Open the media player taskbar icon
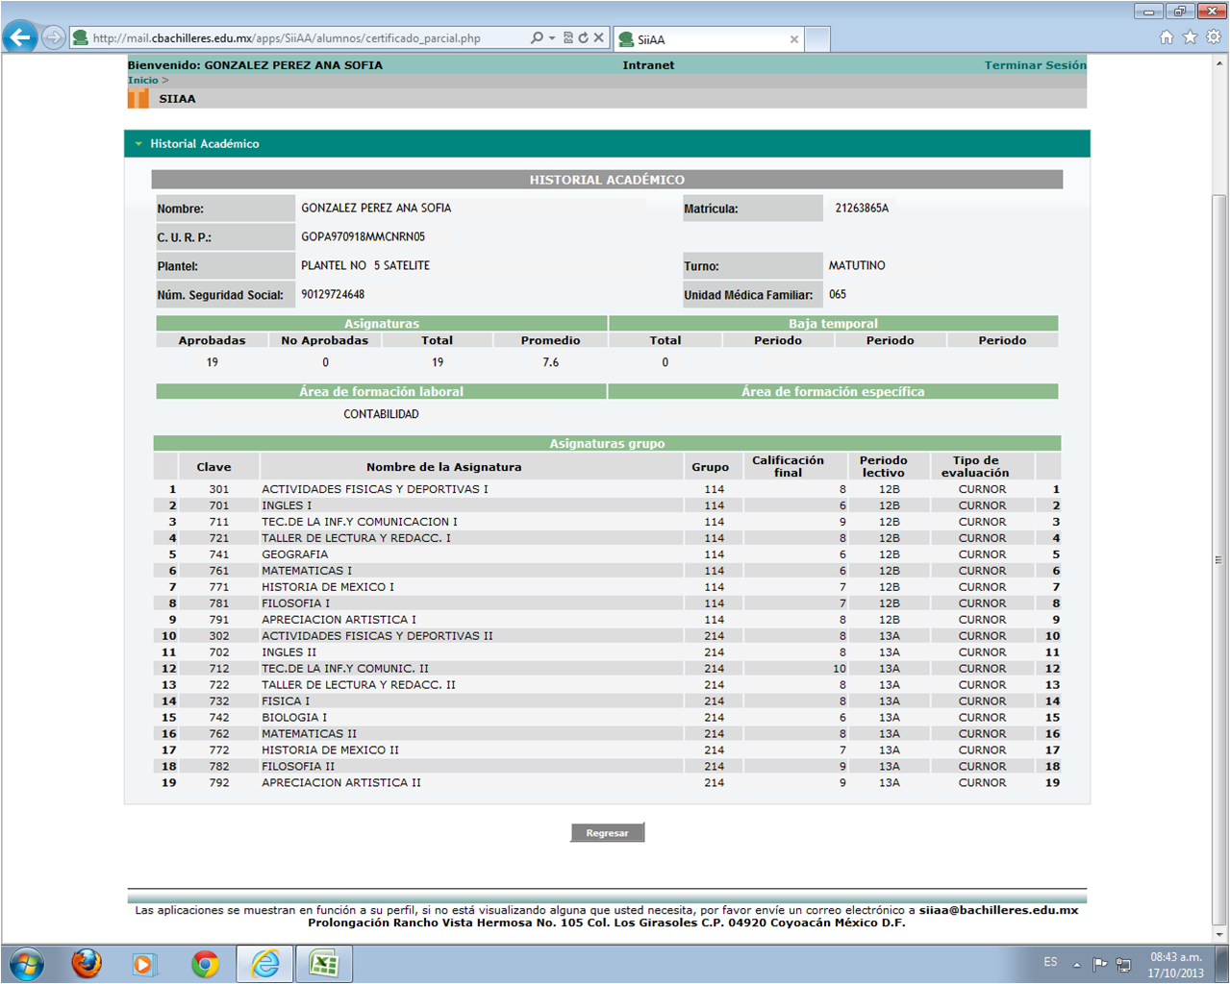 [x=144, y=964]
